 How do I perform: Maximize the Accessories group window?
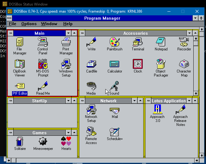pos(195,33)
